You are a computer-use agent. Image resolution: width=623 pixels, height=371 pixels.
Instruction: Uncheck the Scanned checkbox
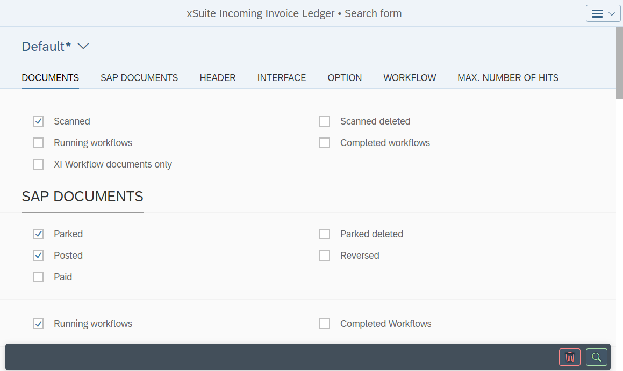[38, 121]
